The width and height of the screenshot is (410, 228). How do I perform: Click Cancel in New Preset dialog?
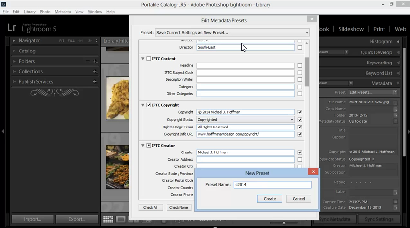(x=299, y=199)
